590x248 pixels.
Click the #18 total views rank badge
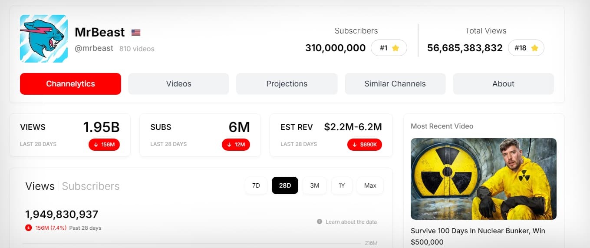[x=526, y=48]
